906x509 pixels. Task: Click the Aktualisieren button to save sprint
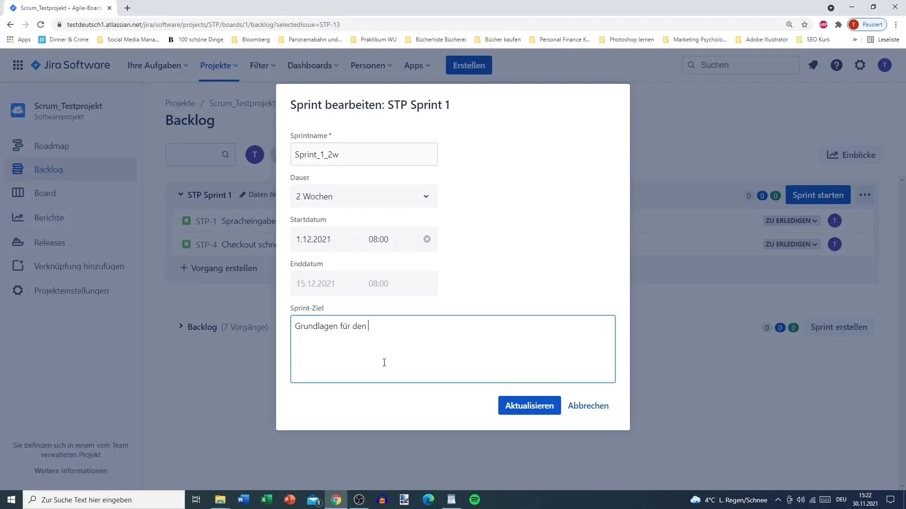coord(529,405)
